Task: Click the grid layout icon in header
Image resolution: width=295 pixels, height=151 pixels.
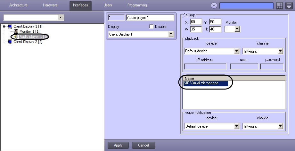Action: [279, 6]
